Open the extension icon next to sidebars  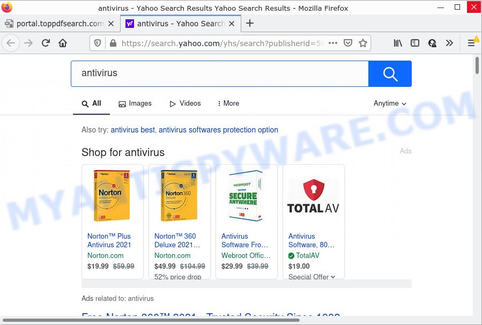pyautogui.click(x=432, y=43)
